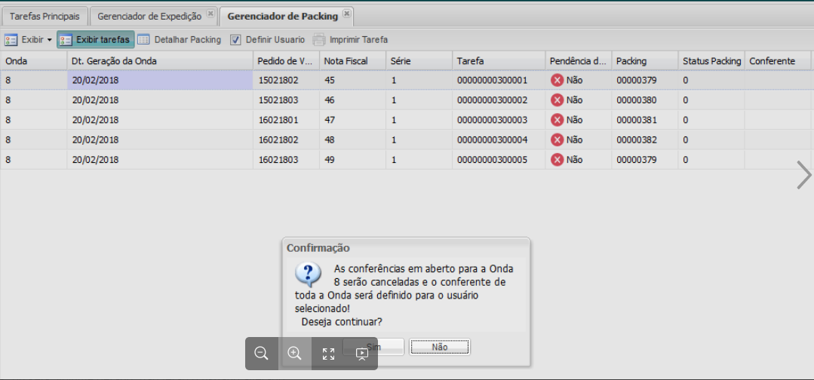Screen dimensions: 814x380
Task: Click question mark icon in Confirmação dialog
Action: [x=308, y=274]
